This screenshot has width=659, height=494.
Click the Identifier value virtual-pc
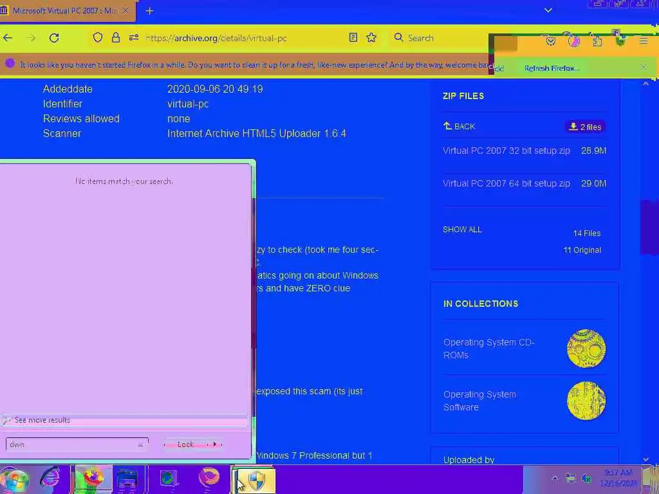(x=188, y=104)
